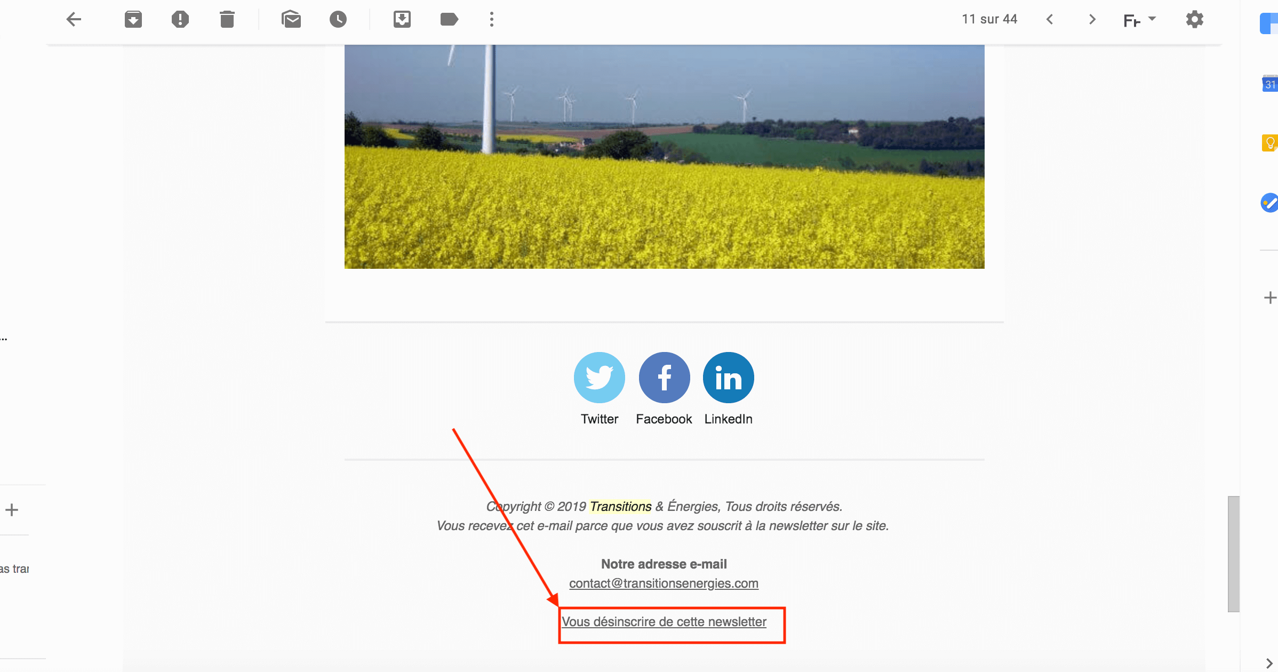Click the vertical scrollbar thumb
This screenshot has height=672, width=1278.
pos(1233,554)
